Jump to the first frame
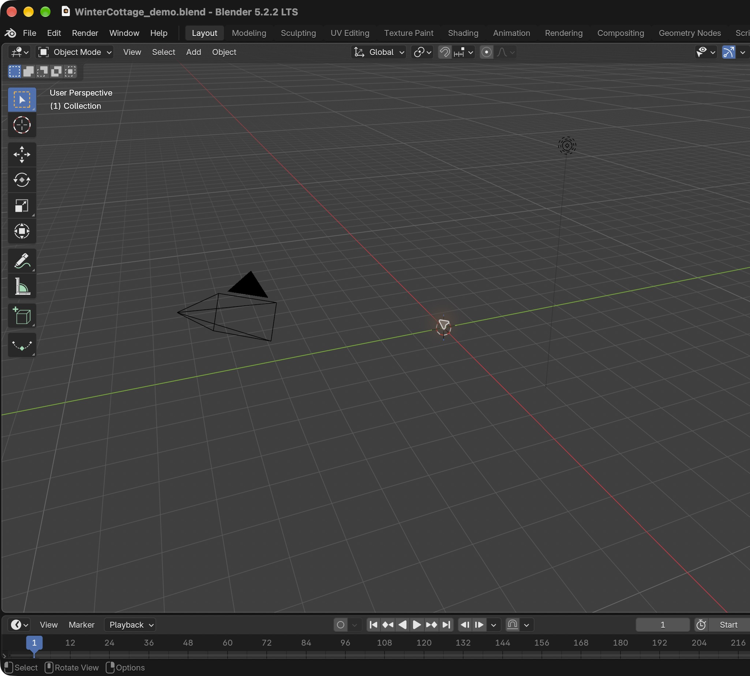Image resolution: width=750 pixels, height=676 pixels. coord(374,625)
